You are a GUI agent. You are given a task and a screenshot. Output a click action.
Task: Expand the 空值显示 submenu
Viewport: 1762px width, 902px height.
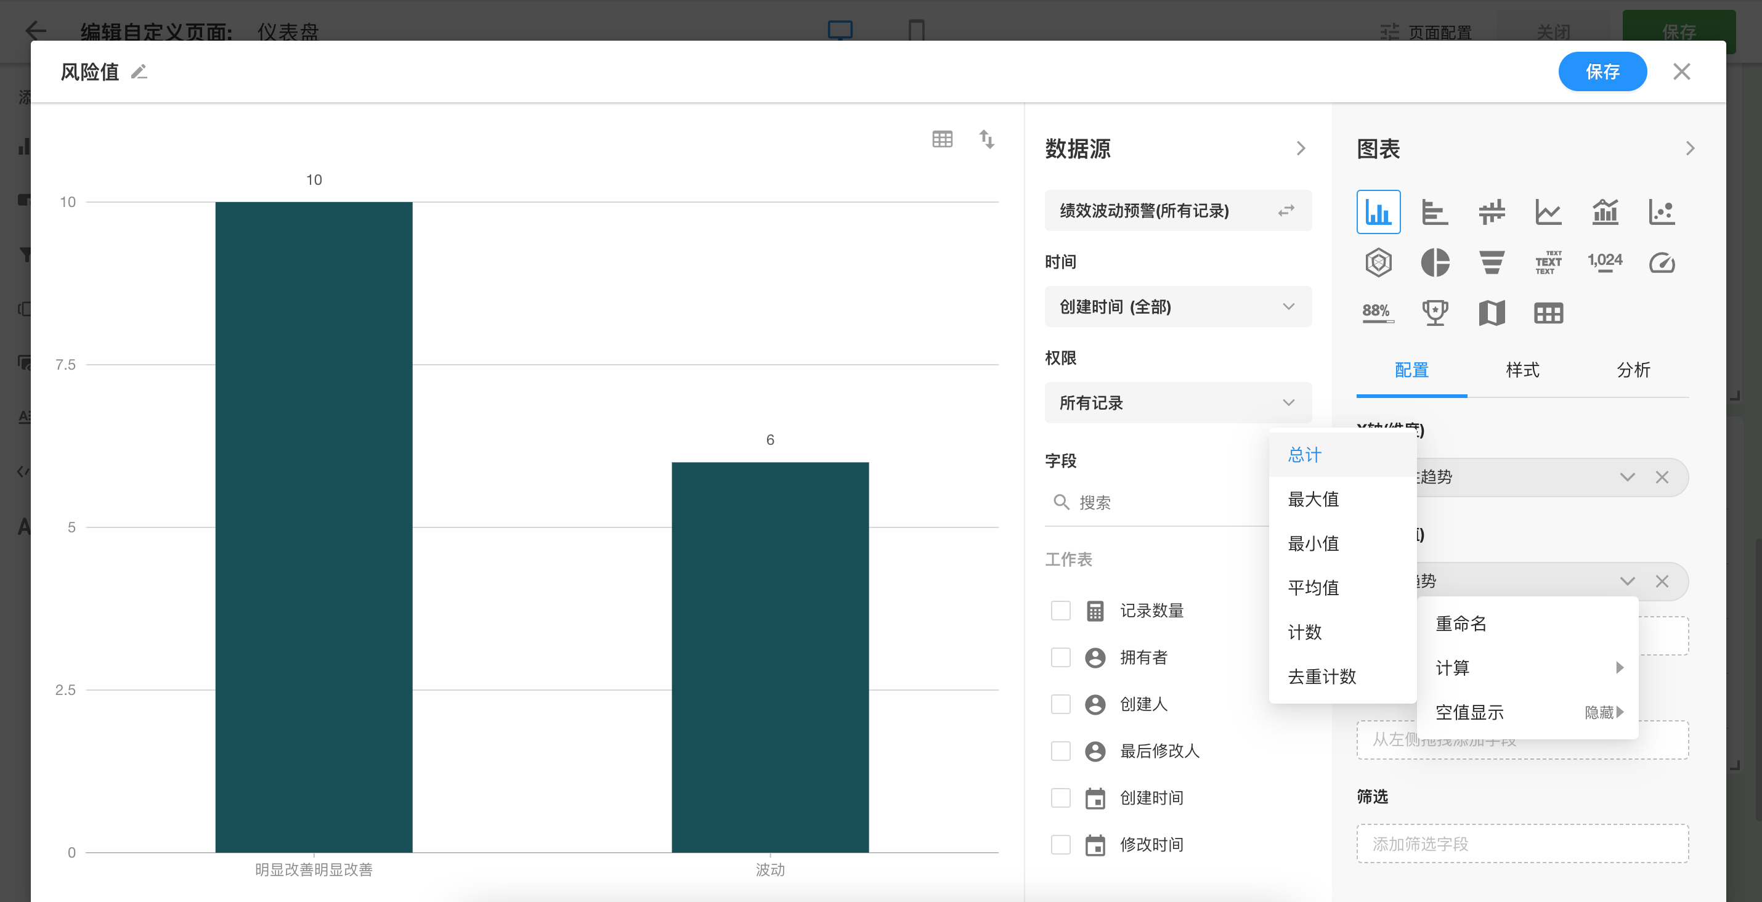click(1527, 713)
